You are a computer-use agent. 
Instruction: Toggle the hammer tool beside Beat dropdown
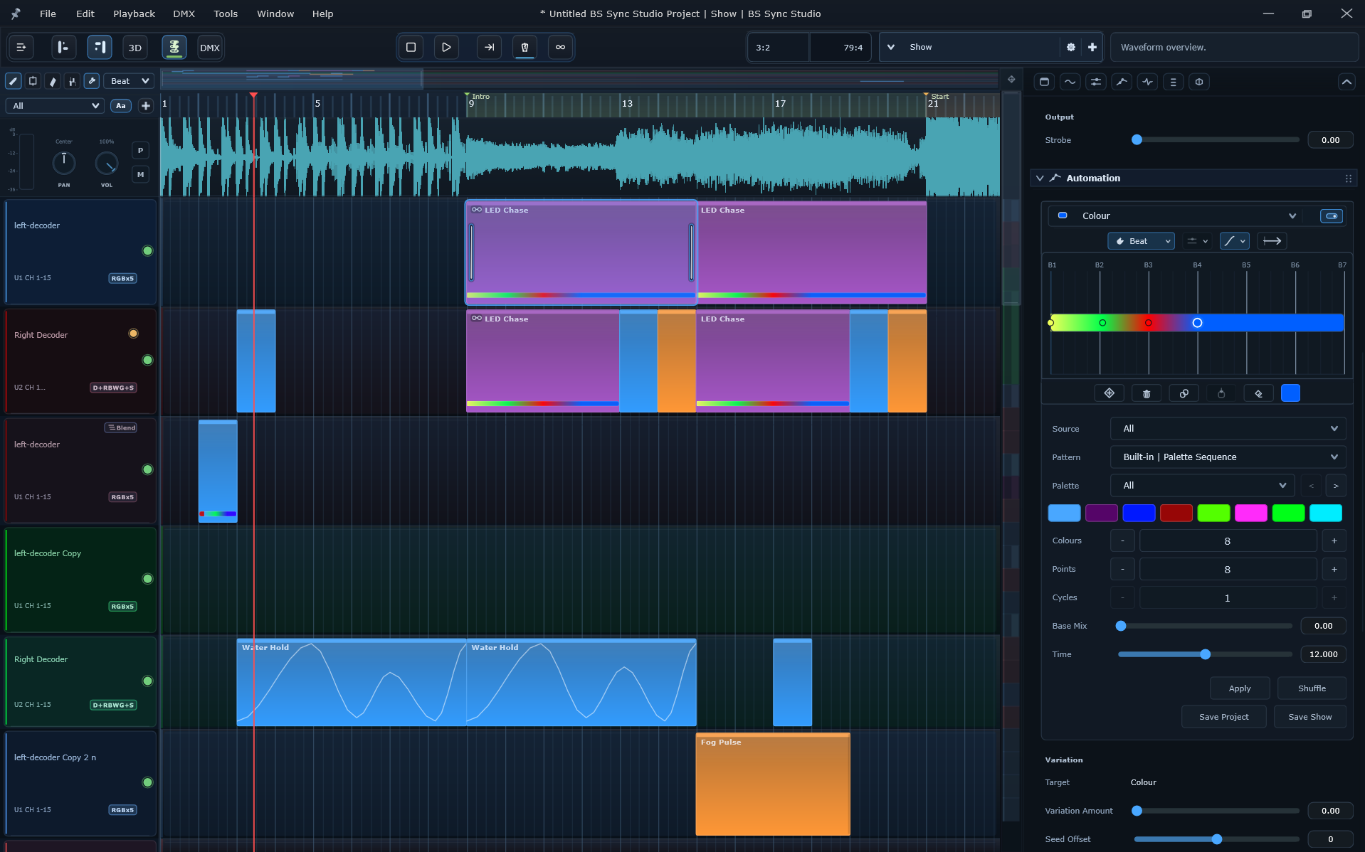click(92, 81)
